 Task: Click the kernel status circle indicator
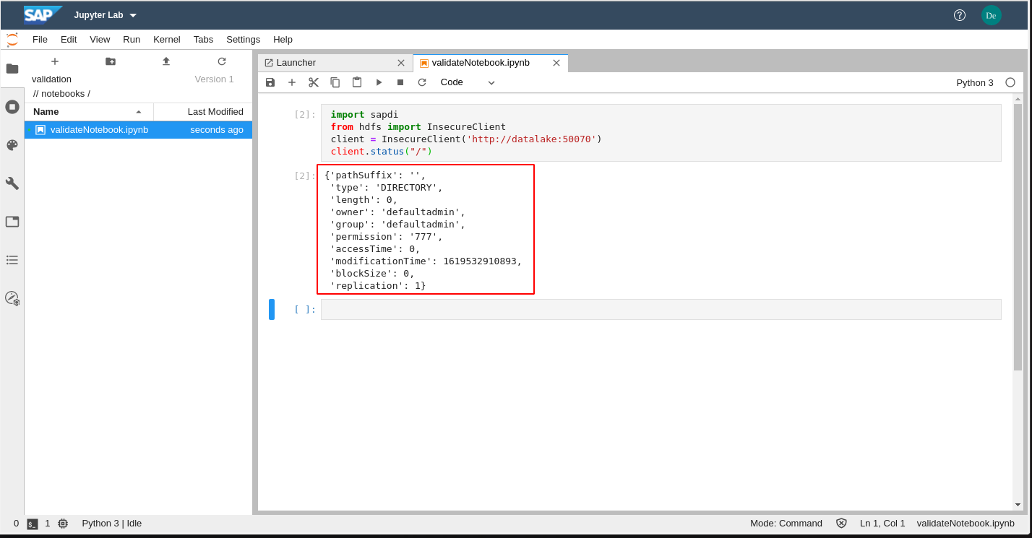(1010, 82)
